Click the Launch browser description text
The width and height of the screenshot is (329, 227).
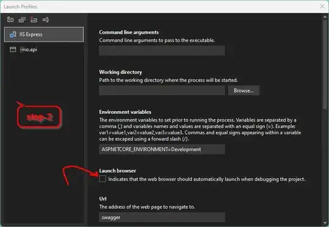pyautogui.click(x=207, y=179)
